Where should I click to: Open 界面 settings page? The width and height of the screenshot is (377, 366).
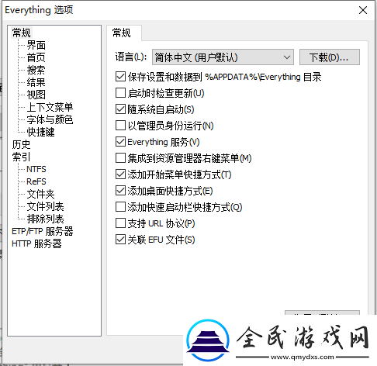36,45
